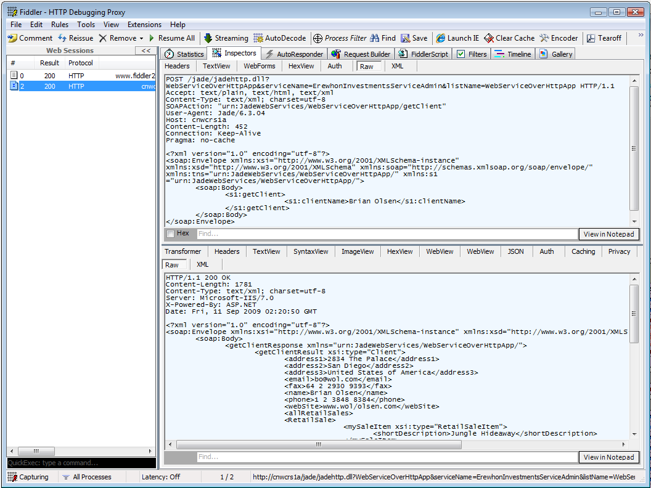Click the response horizontal scrollbar thumb
The image size is (651, 488).
[x=319, y=444]
